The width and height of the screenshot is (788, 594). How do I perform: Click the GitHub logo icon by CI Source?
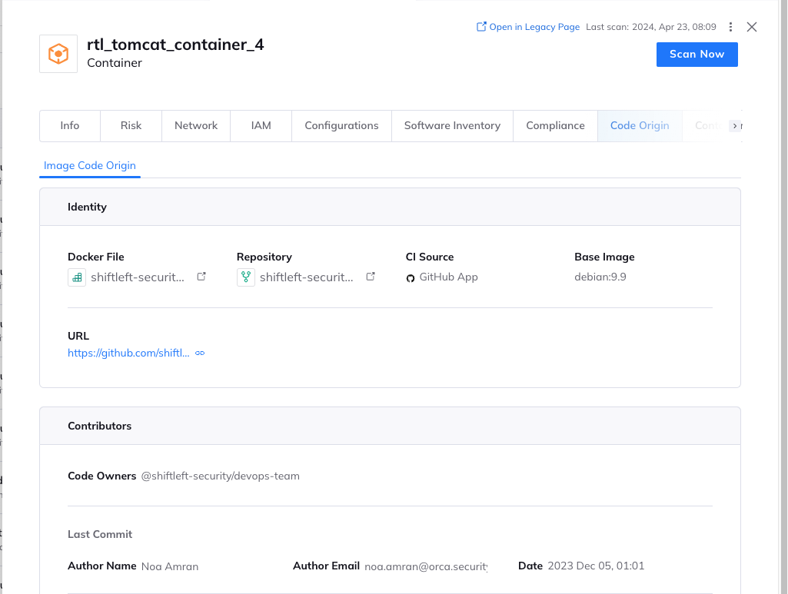coord(411,278)
